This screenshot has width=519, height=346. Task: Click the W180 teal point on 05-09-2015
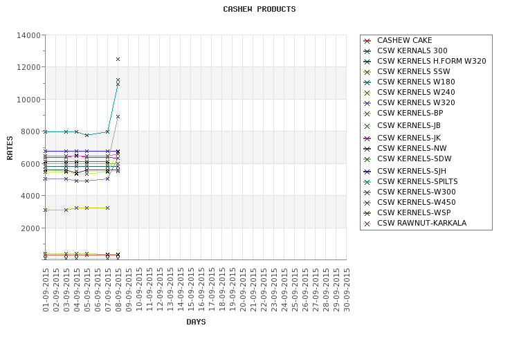86,135
